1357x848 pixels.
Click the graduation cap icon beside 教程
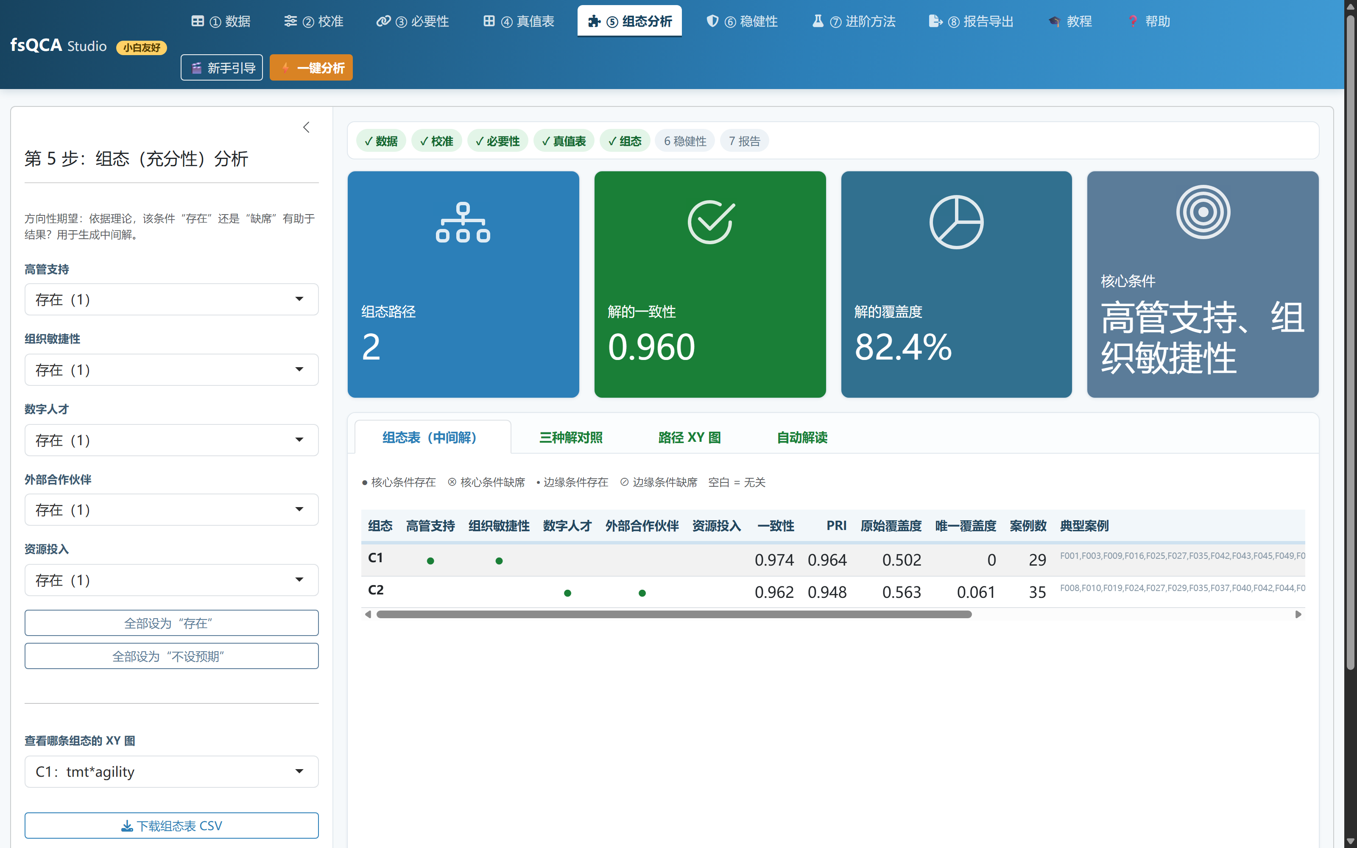[x=1054, y=21]
